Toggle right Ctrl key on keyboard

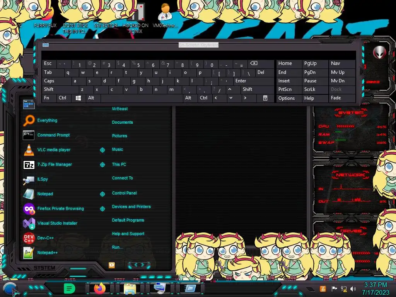coord(205,98)
